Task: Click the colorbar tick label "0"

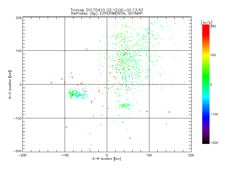Action: coord(211,84)
